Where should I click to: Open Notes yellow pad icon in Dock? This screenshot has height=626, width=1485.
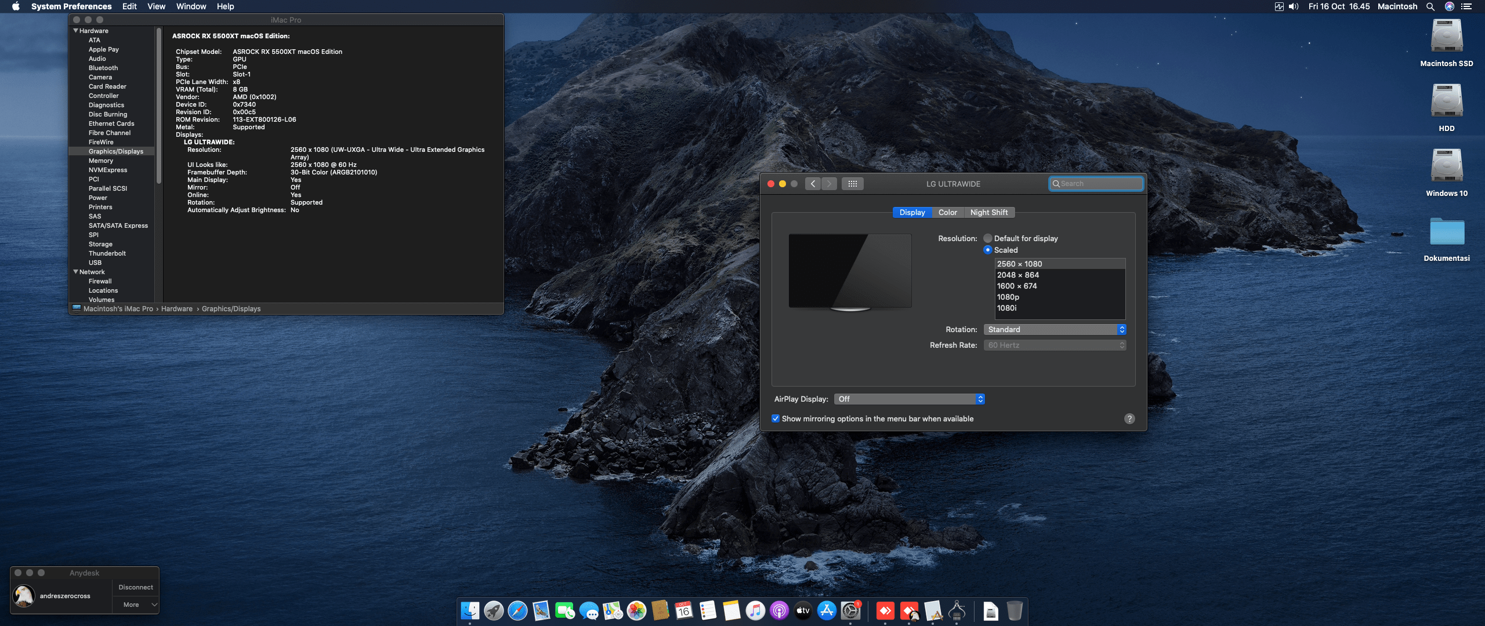point(731,610)
